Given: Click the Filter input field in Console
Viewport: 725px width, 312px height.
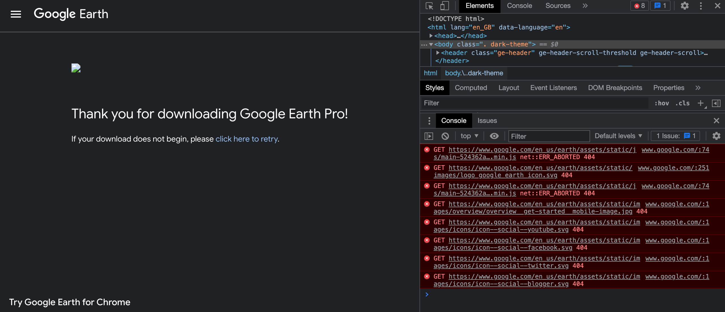Looking at the screenshot, I should [548, 136].
